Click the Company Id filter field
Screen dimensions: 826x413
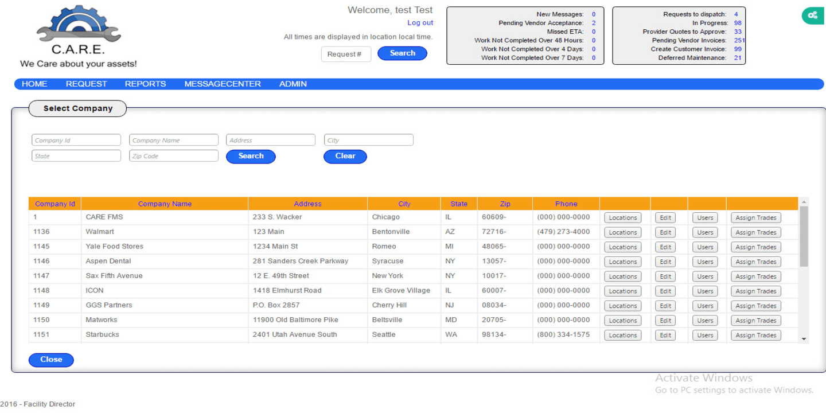[76, 140]
